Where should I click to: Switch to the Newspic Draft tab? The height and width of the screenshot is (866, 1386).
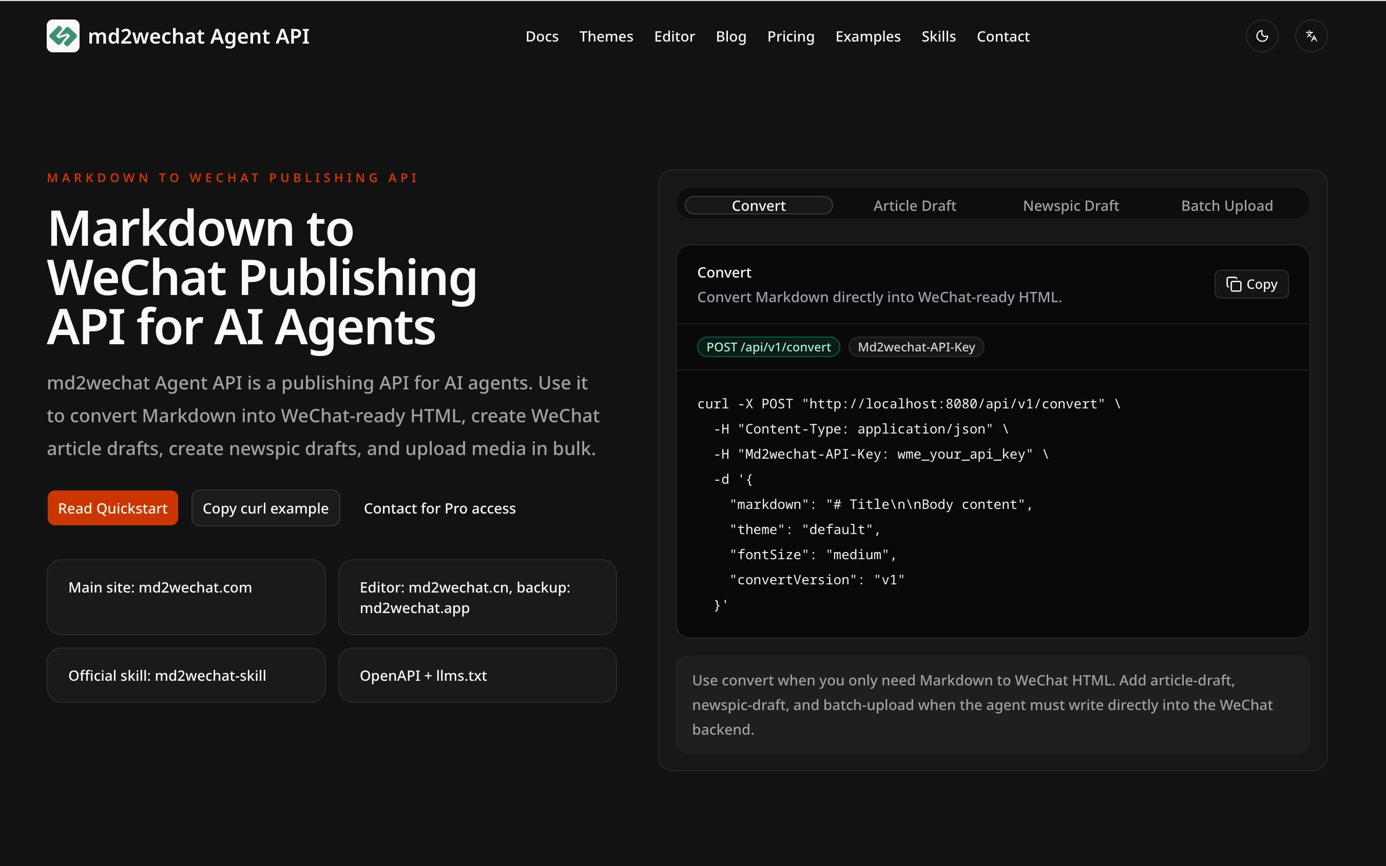1070,206
